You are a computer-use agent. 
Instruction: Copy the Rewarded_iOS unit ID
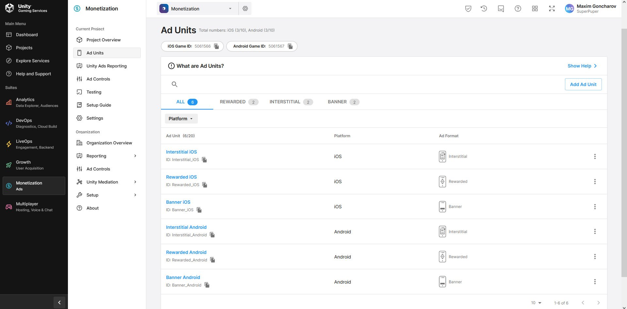(205, 185)
